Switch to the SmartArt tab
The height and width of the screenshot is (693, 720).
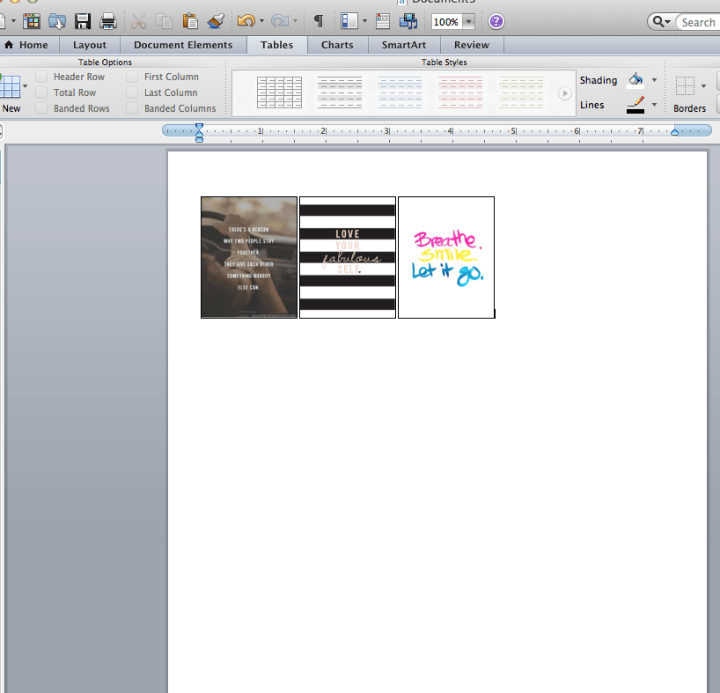click(404, 45)
